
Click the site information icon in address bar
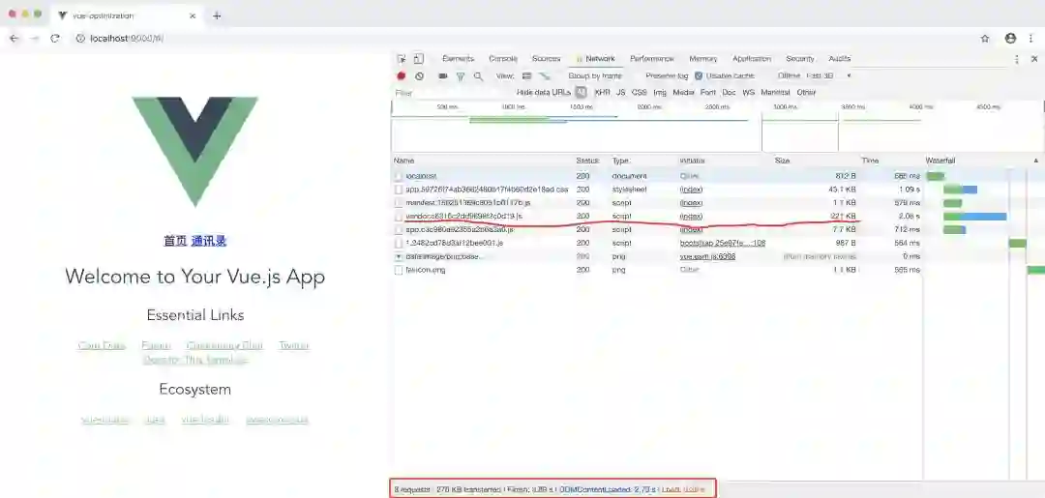[80, 39]
